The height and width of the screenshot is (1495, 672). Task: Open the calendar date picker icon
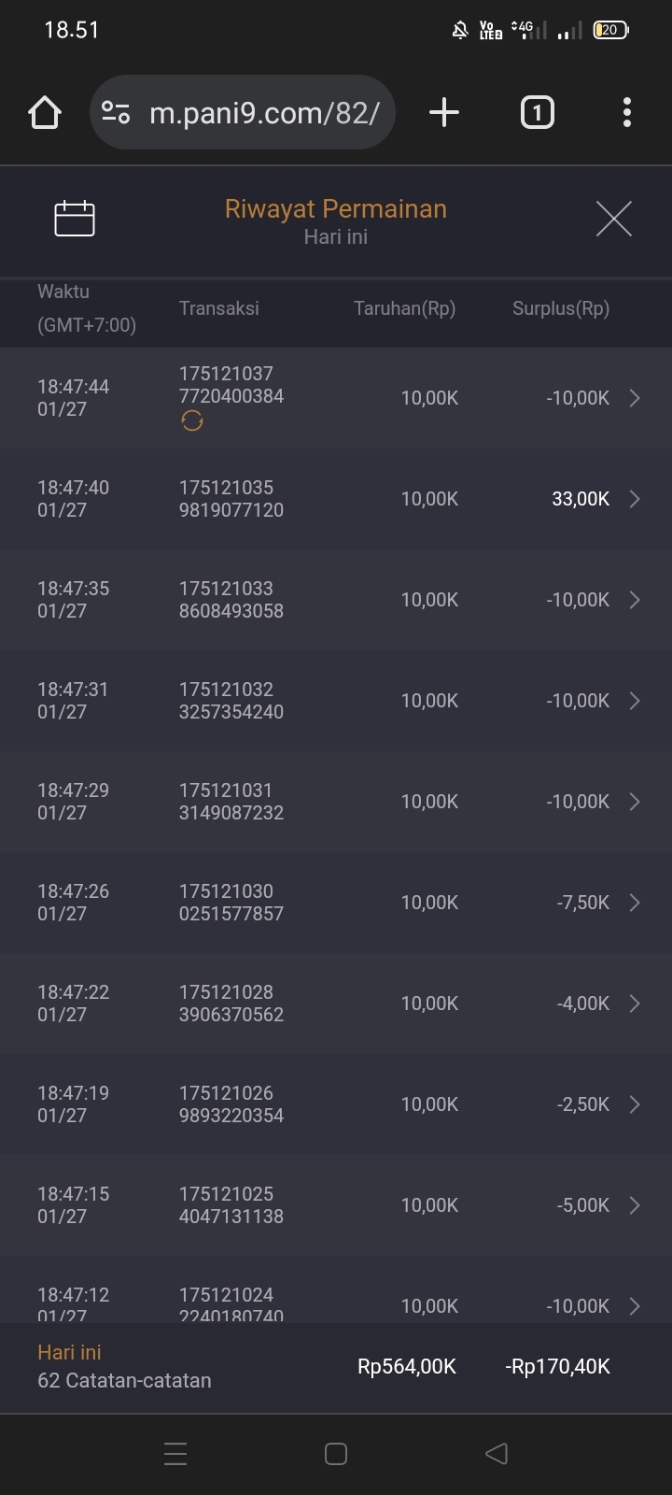[x=75, y=219]
